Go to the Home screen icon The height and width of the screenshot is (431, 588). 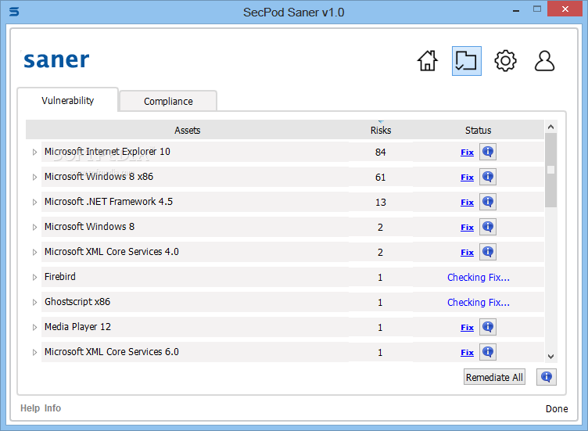[428, 61]
